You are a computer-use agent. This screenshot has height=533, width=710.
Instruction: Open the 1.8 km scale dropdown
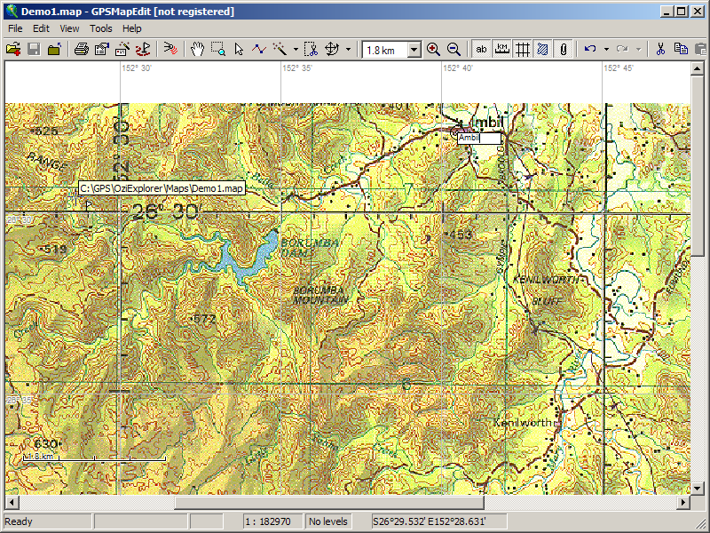pos(414,51)
